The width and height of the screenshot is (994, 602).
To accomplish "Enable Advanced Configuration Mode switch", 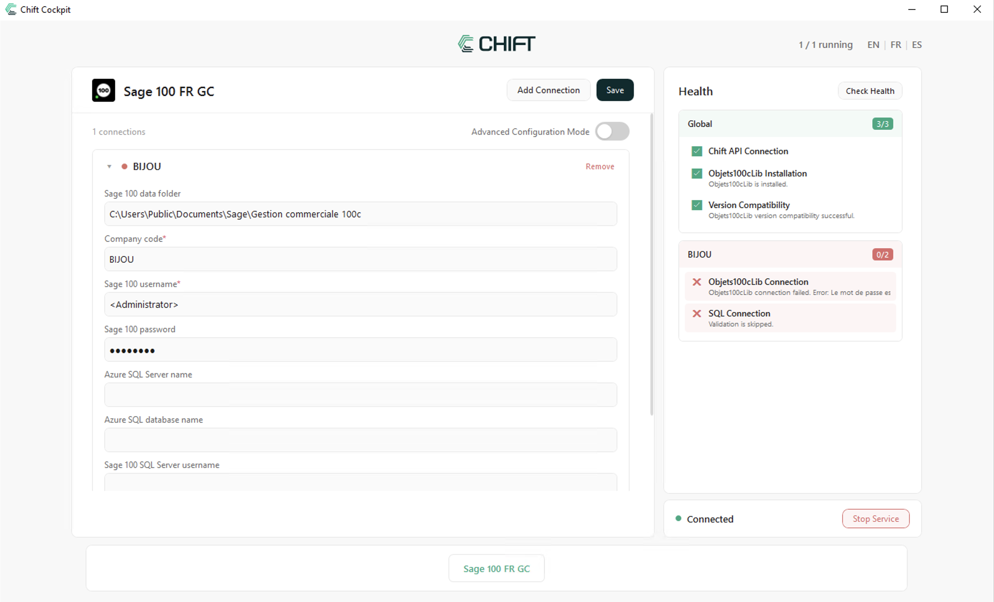I will (612, 131).
